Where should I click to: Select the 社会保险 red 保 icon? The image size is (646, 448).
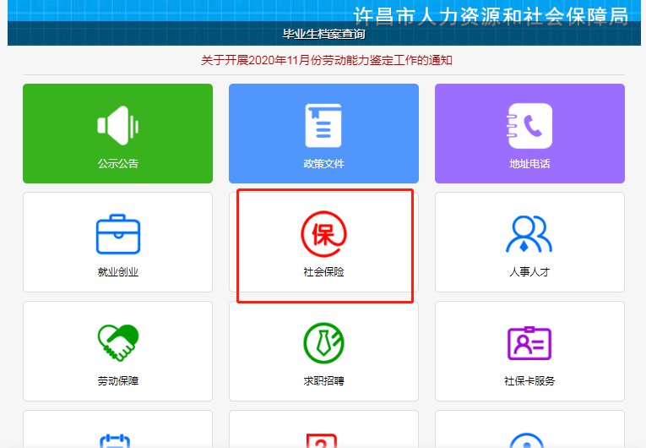point(323,234)
